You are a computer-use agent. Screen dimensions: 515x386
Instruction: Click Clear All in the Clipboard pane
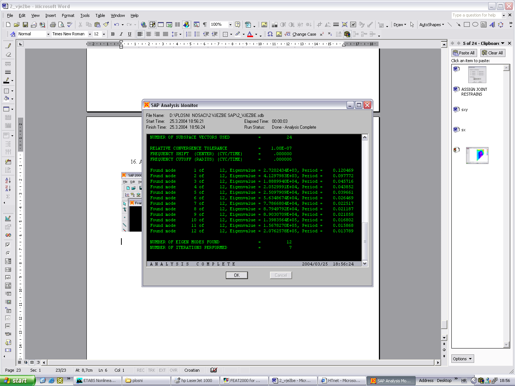tap(493, 53)
